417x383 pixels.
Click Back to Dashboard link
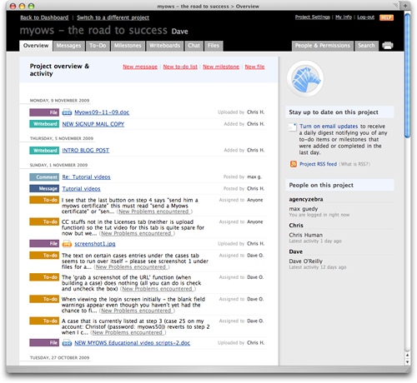[x=44, y=17]
